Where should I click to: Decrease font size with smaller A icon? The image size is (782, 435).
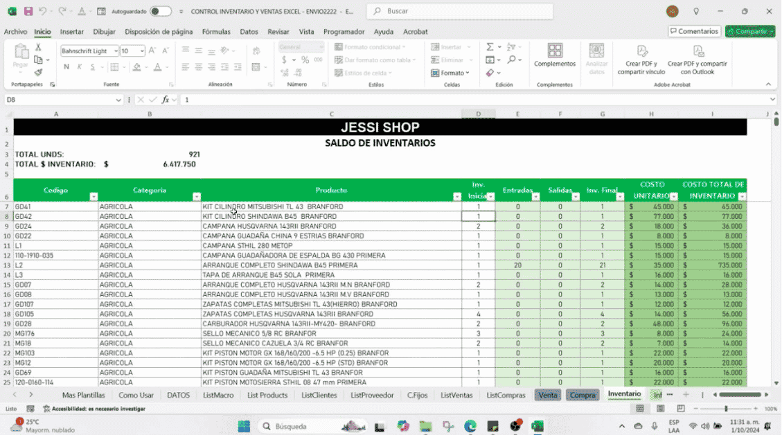click(165, 51)
